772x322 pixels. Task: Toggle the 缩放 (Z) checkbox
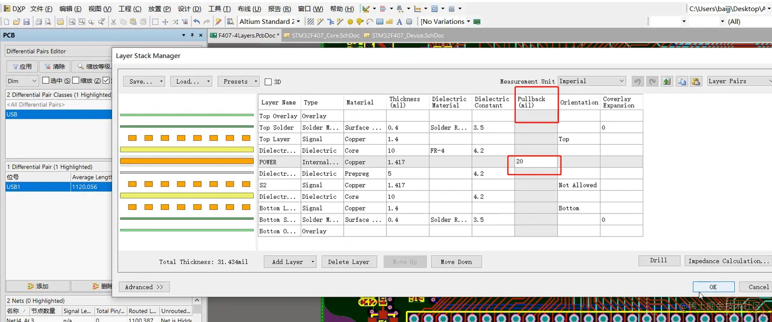pos(76,81)
